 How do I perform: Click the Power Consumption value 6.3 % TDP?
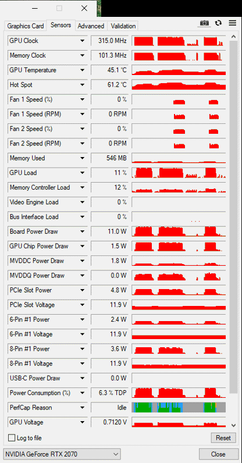coord(109,393)
